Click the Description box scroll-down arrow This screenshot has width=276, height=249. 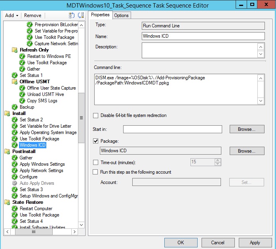(261, 54)
